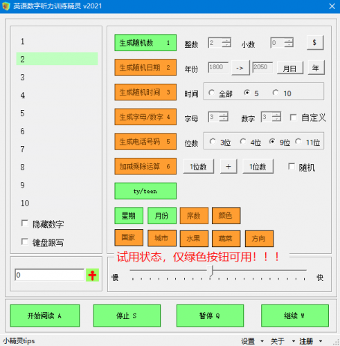Choose the 3位 digits radio option
The width and height of the screenshot is (340, 346).
213,141
